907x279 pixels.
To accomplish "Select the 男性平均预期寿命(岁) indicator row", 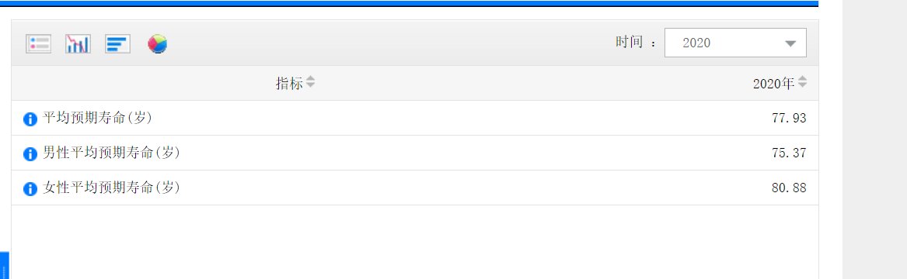I will 415,153.
